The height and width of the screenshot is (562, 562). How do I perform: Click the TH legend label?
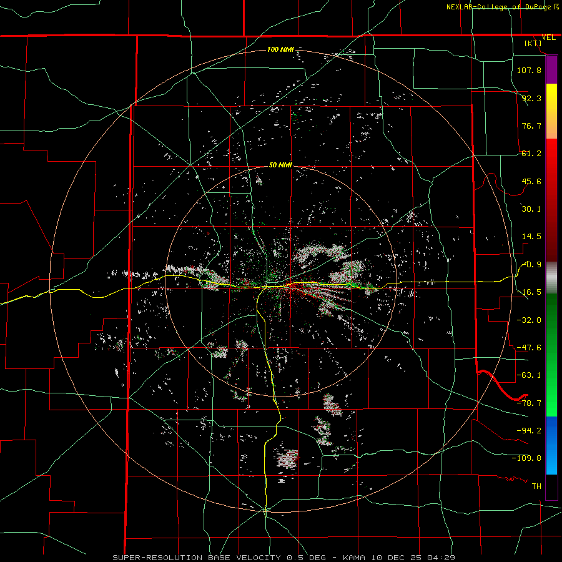(x=536, y=486)
